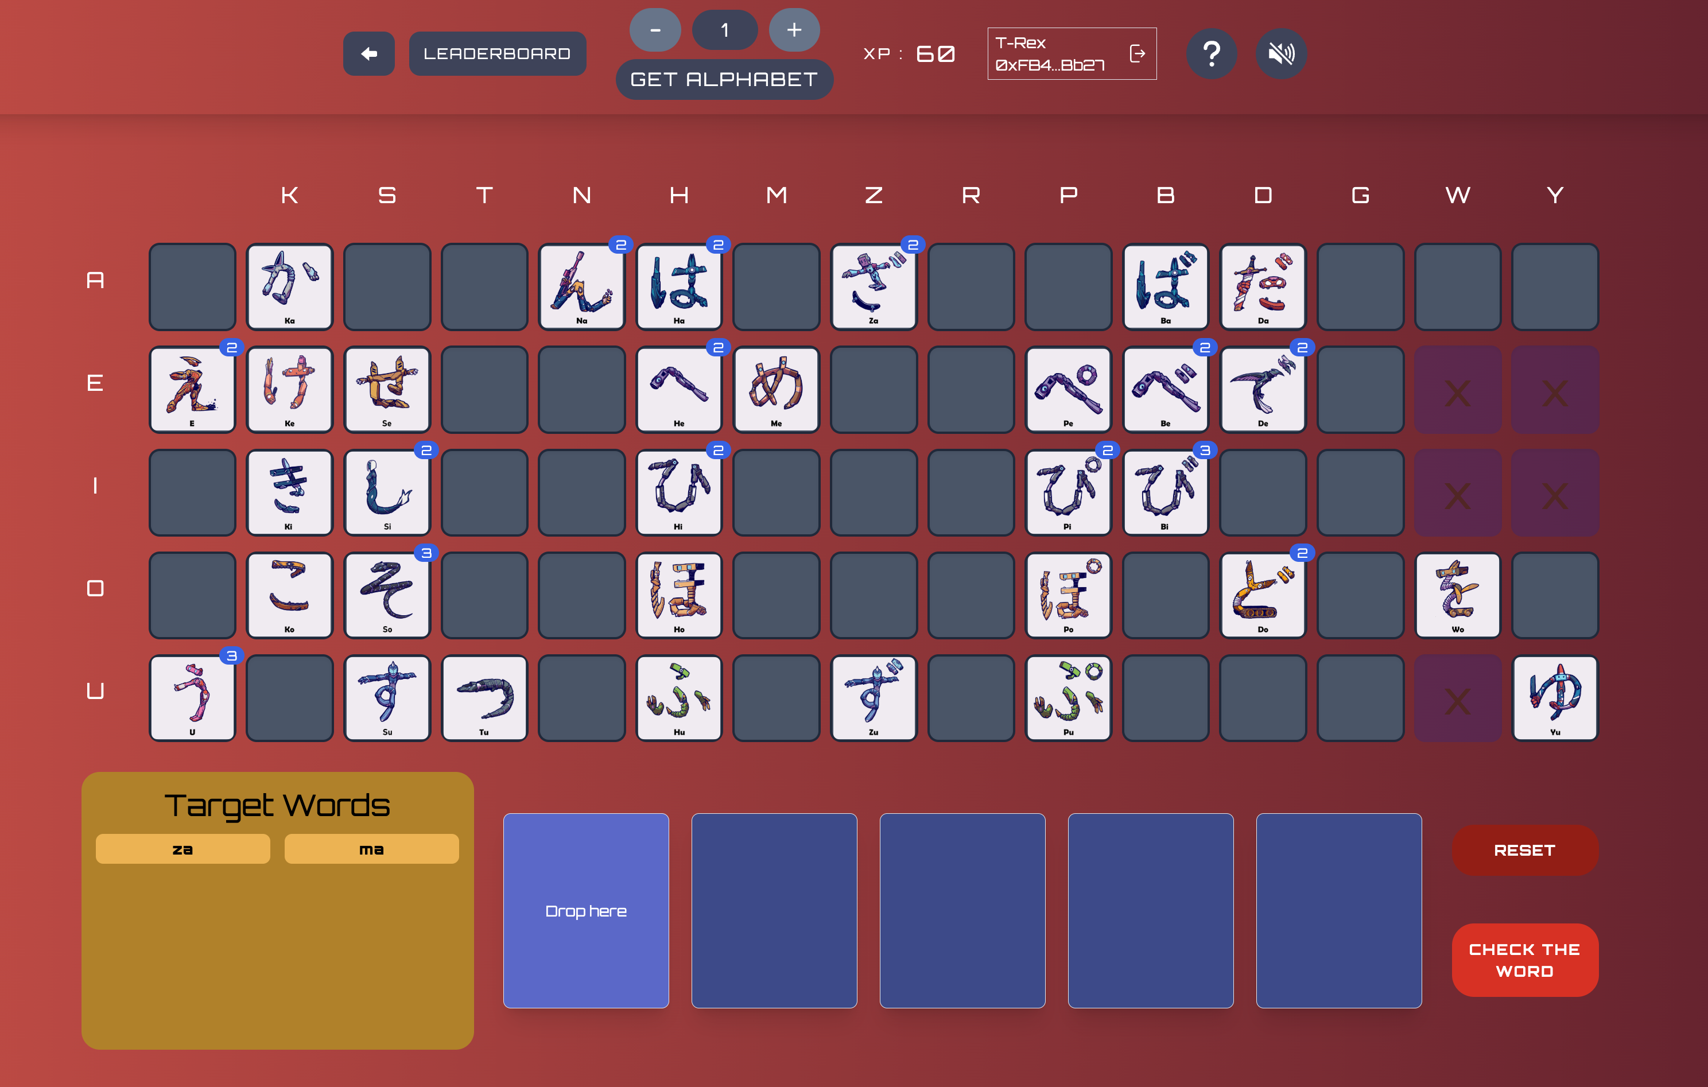Image resolution: width=1708 pixels, height=1087 pixels.
Task: Click the 'ma' target word chip
Action: point(371,849)
